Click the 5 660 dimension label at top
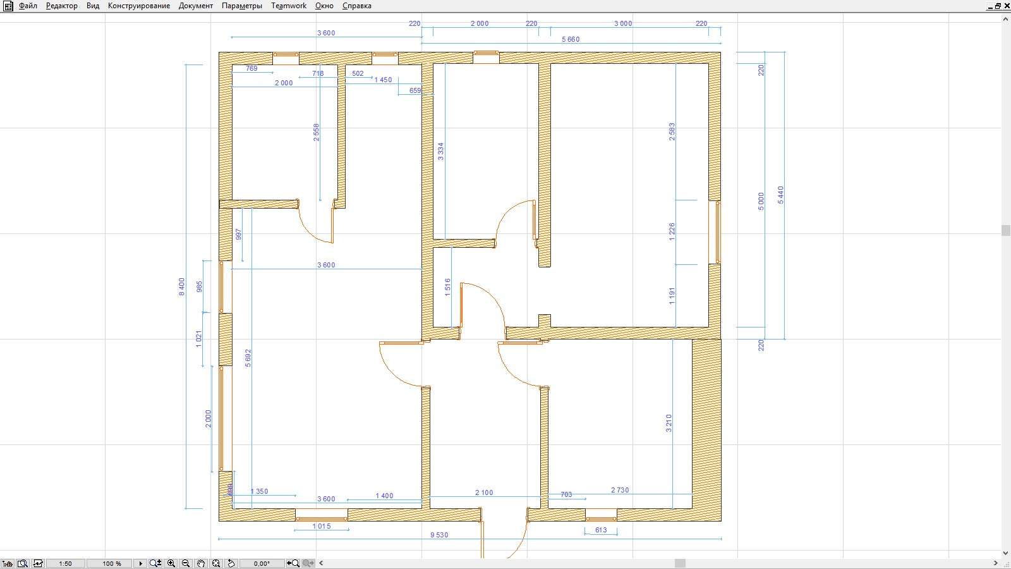 click(x=571, y=39)
